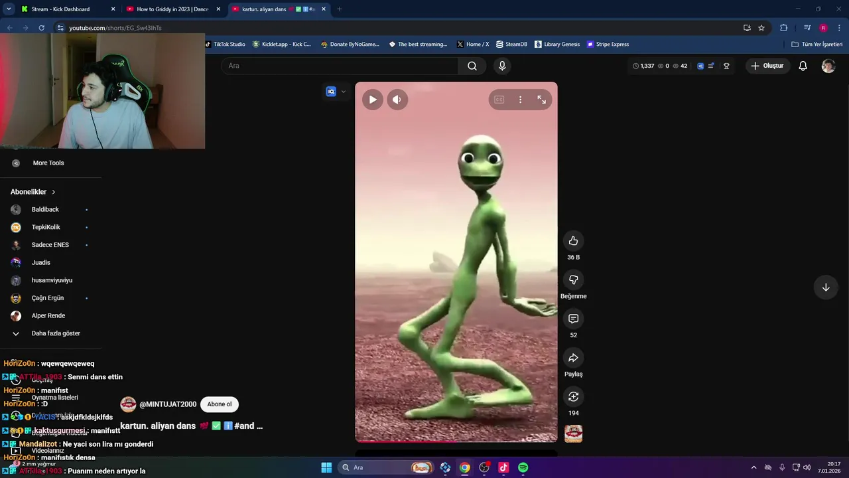The width and height of the screenshot is (849, 478).
Task: Open the @MINTUJAT2000 channel link
Action: click(x=168, y=404)
